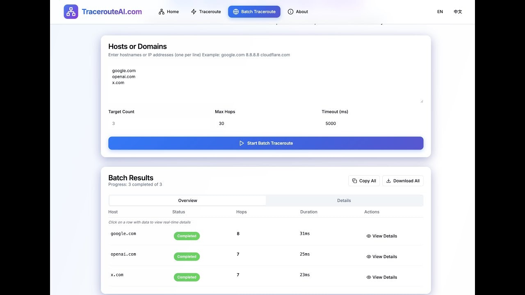Screen dimensions: 525x295
Task: Click the Actions column header
Action: [372, 212]
